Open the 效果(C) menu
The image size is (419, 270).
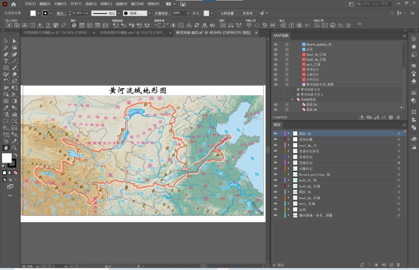pos(106,3)
